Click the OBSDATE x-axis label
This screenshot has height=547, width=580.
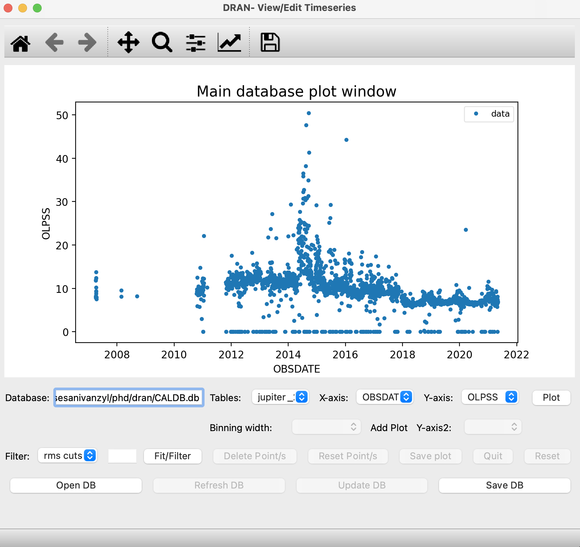(297, 369)
